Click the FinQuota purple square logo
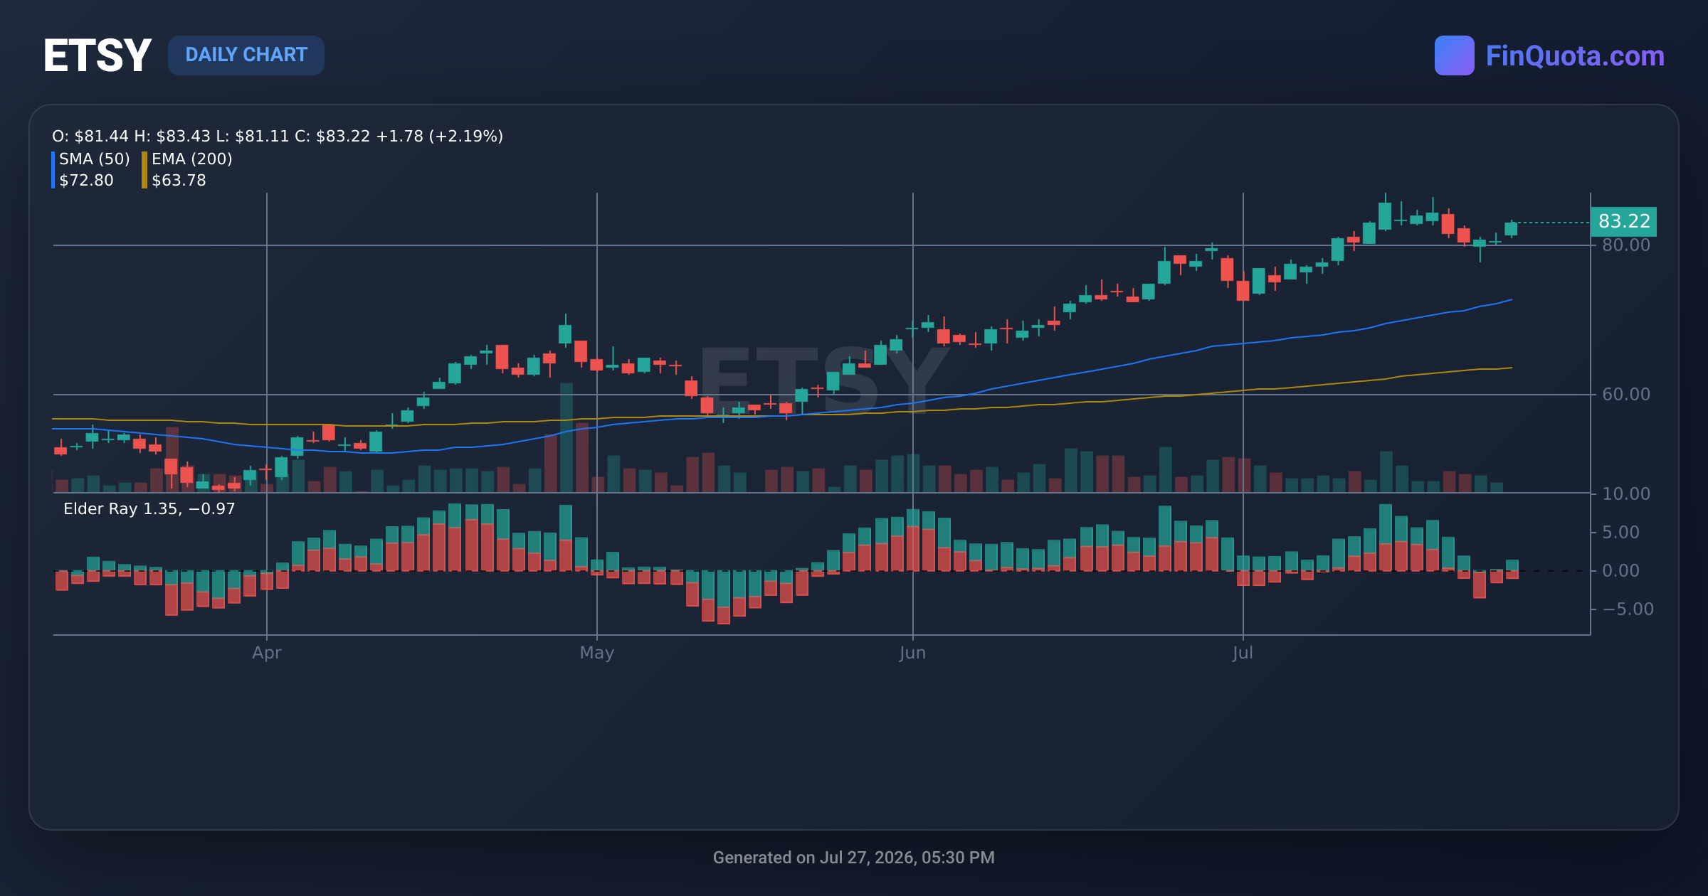 (1454, 55)
